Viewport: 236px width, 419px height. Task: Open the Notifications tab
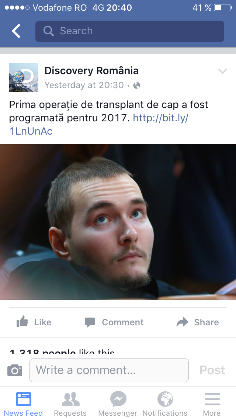(165, 404)
